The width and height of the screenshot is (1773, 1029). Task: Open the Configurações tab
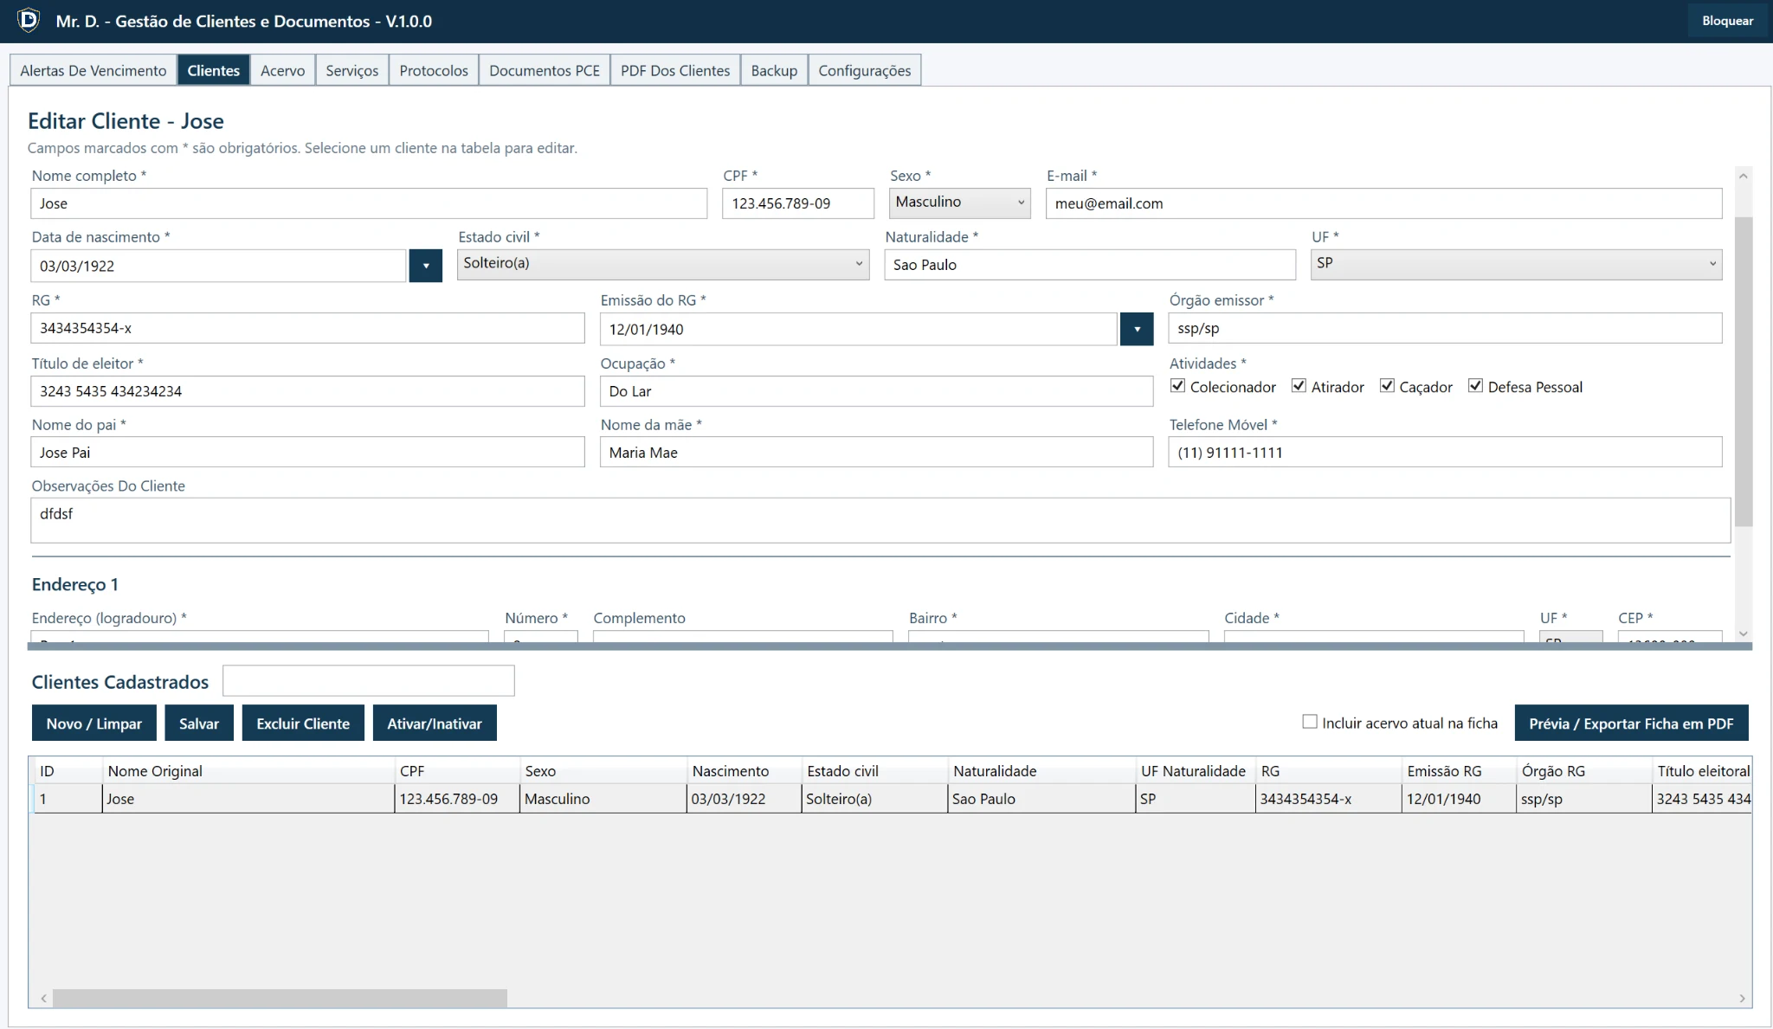865,70
